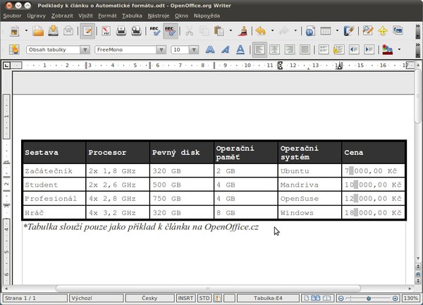Open Find & Replace icon
The image size is (423, 305).
coord(368,30)
